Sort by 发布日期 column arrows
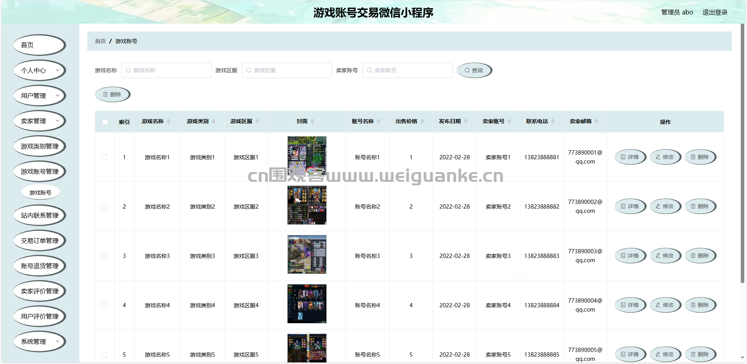 466,121
